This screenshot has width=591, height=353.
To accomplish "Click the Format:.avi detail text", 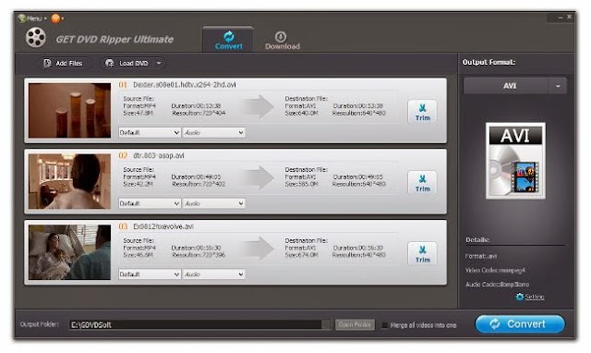I will pyautogui.click(x=481, y=256).
